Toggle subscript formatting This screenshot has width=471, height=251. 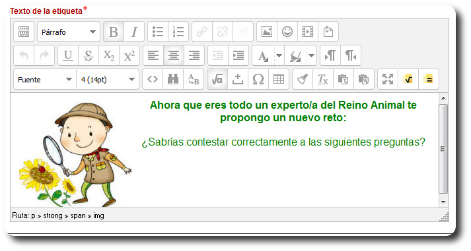point(109,55)
